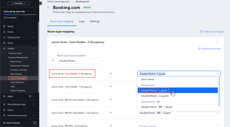Click the sidebar vertical scrollbar
Screen dimensions: 230x127
point(38,57)
